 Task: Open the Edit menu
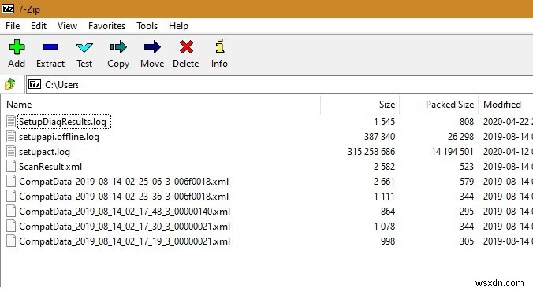point(39,26)
